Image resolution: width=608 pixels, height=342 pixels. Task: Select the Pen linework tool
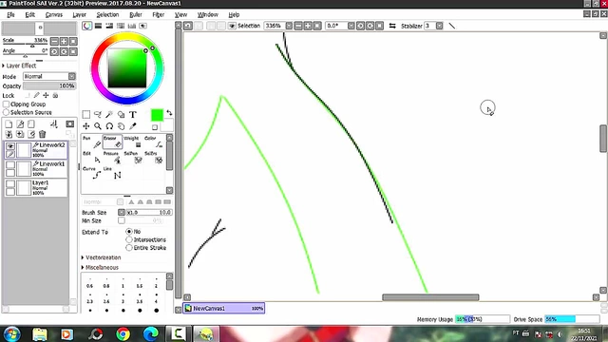[x=91, y=142]
